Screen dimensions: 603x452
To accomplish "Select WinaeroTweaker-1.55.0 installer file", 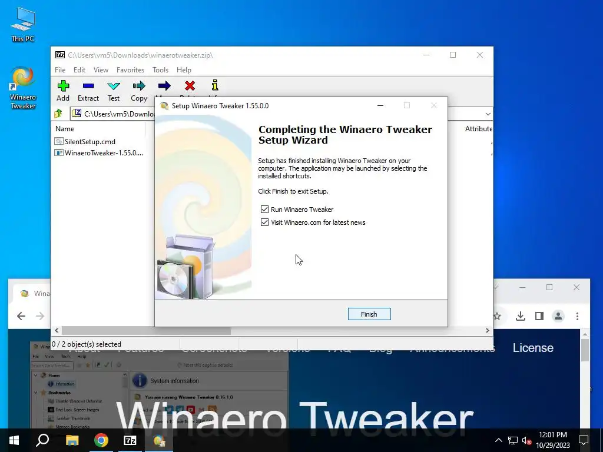I will [99, 153].
